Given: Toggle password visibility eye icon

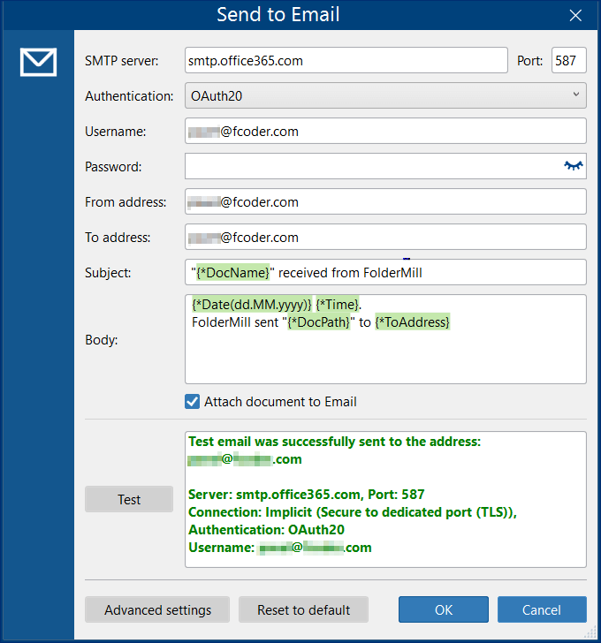Looking at the screenshot, I should pyautogui.click(x=573, y=166).
